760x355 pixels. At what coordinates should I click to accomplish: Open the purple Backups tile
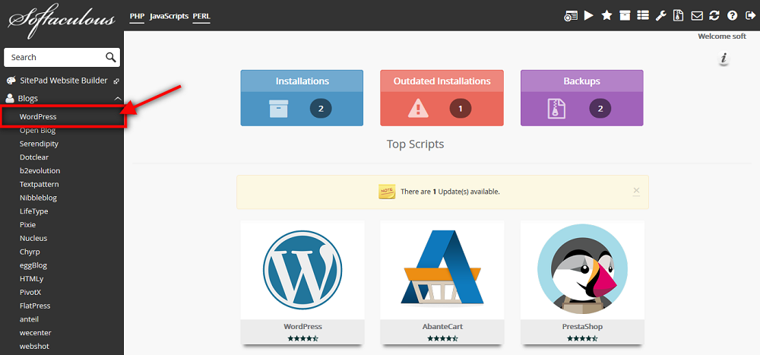(x=581, y=98)
